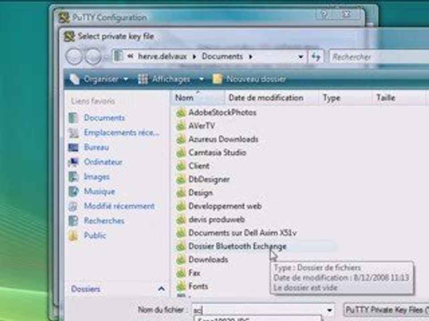
Task: Click the Nouveau dossier folder icon
Action: click(x=217, y=79)
